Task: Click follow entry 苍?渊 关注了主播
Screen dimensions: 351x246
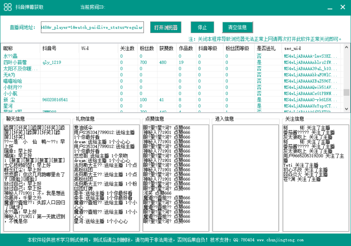Action: pos(302,179)
